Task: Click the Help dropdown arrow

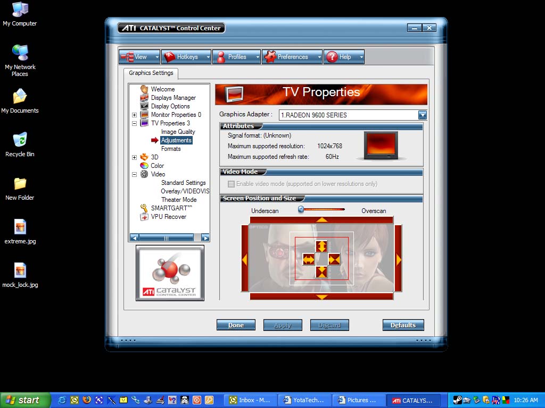Action: click(361, 57)
